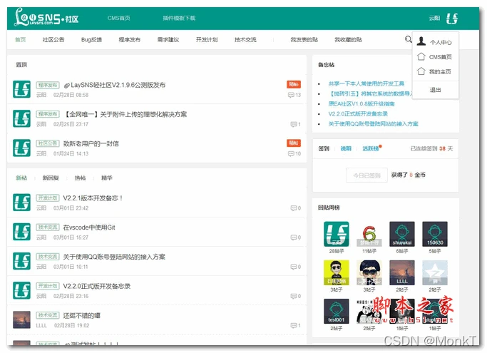Click the LaySNS community logo in the header
Image resolution: width=487 pixels, height=353 pixels.
tap(46, 17)
